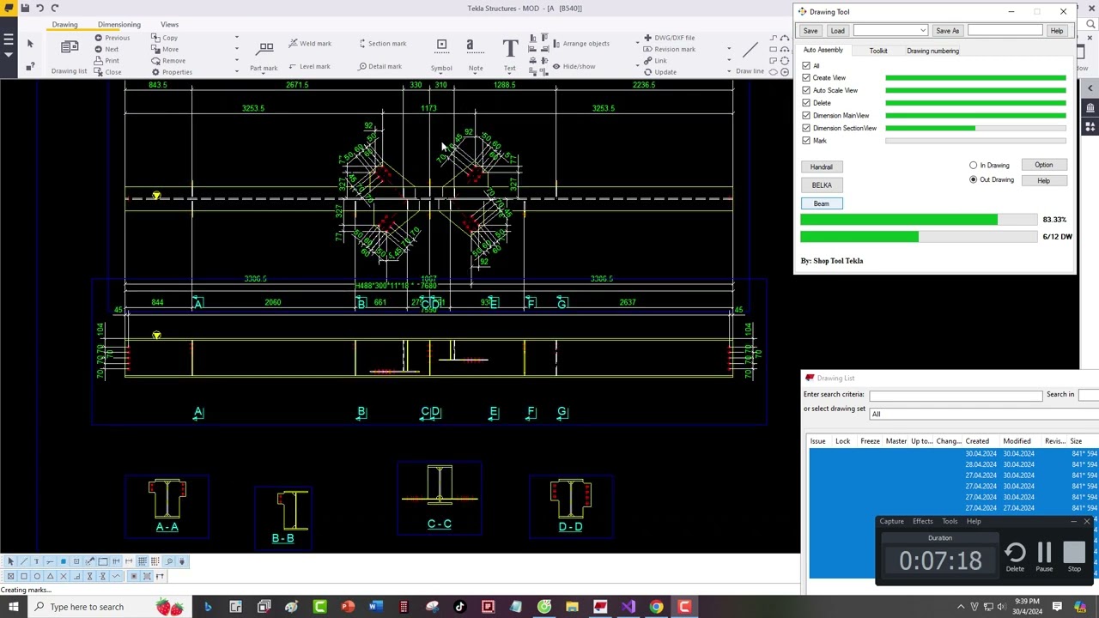Click Move in the ribbon

[166, 49]
